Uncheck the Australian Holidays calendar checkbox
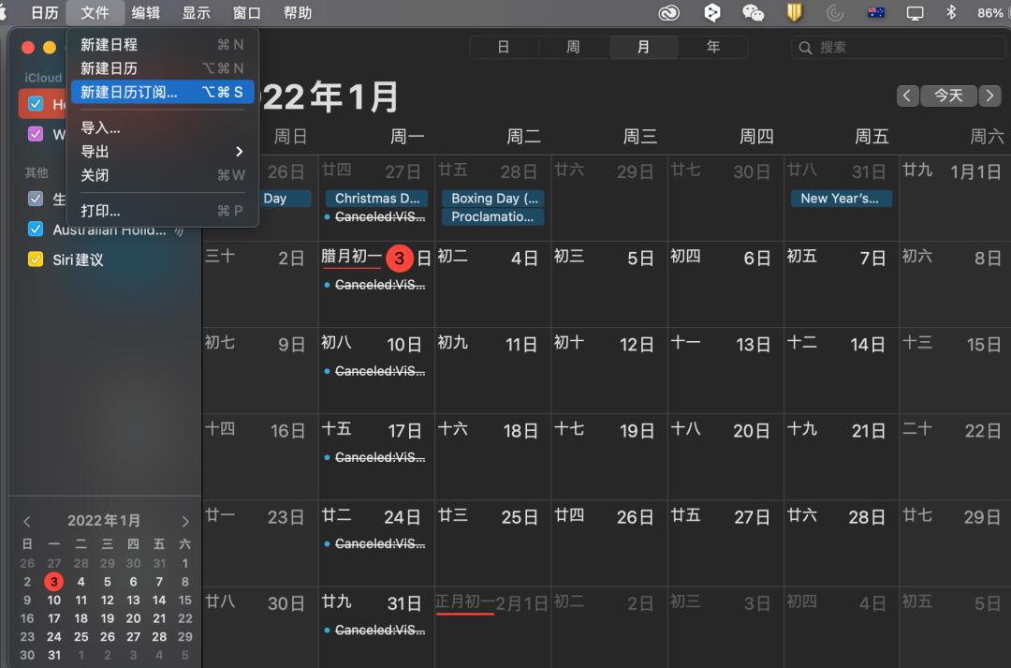The height and width of the screenshot is (668, 1011). [36, 230]
